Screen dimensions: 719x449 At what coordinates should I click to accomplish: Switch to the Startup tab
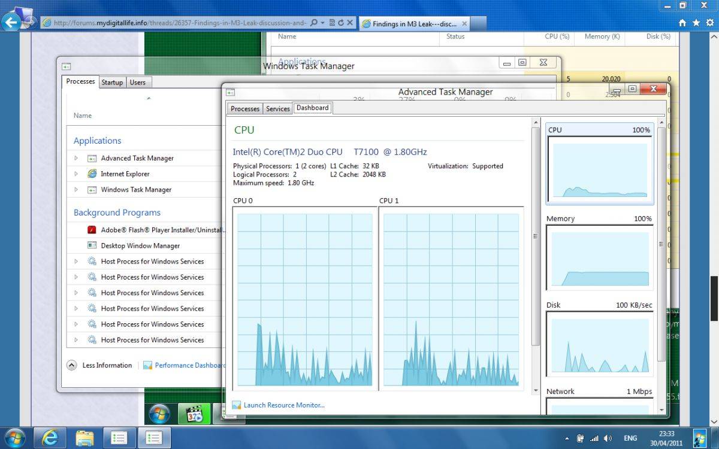112,83
